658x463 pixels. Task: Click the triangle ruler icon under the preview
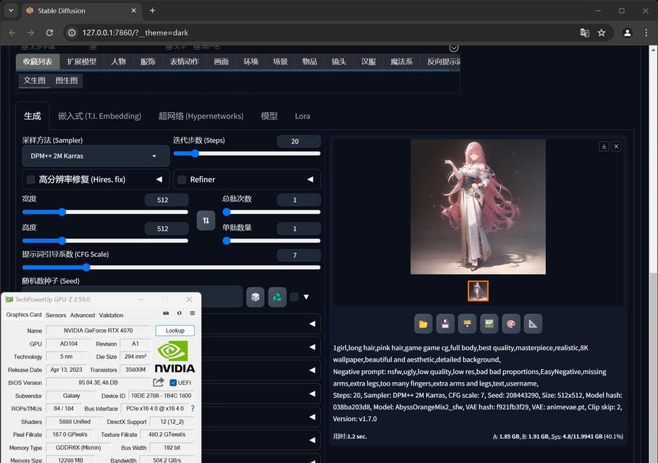(x=533, y=324)
